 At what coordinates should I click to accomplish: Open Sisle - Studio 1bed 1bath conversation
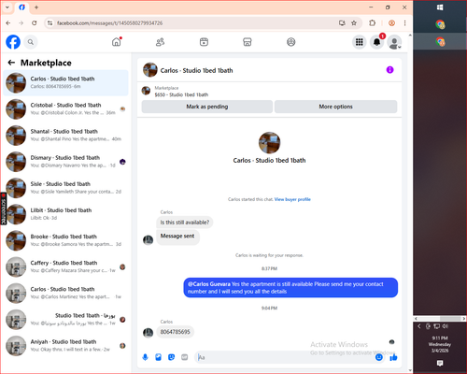tap(65, 188)
